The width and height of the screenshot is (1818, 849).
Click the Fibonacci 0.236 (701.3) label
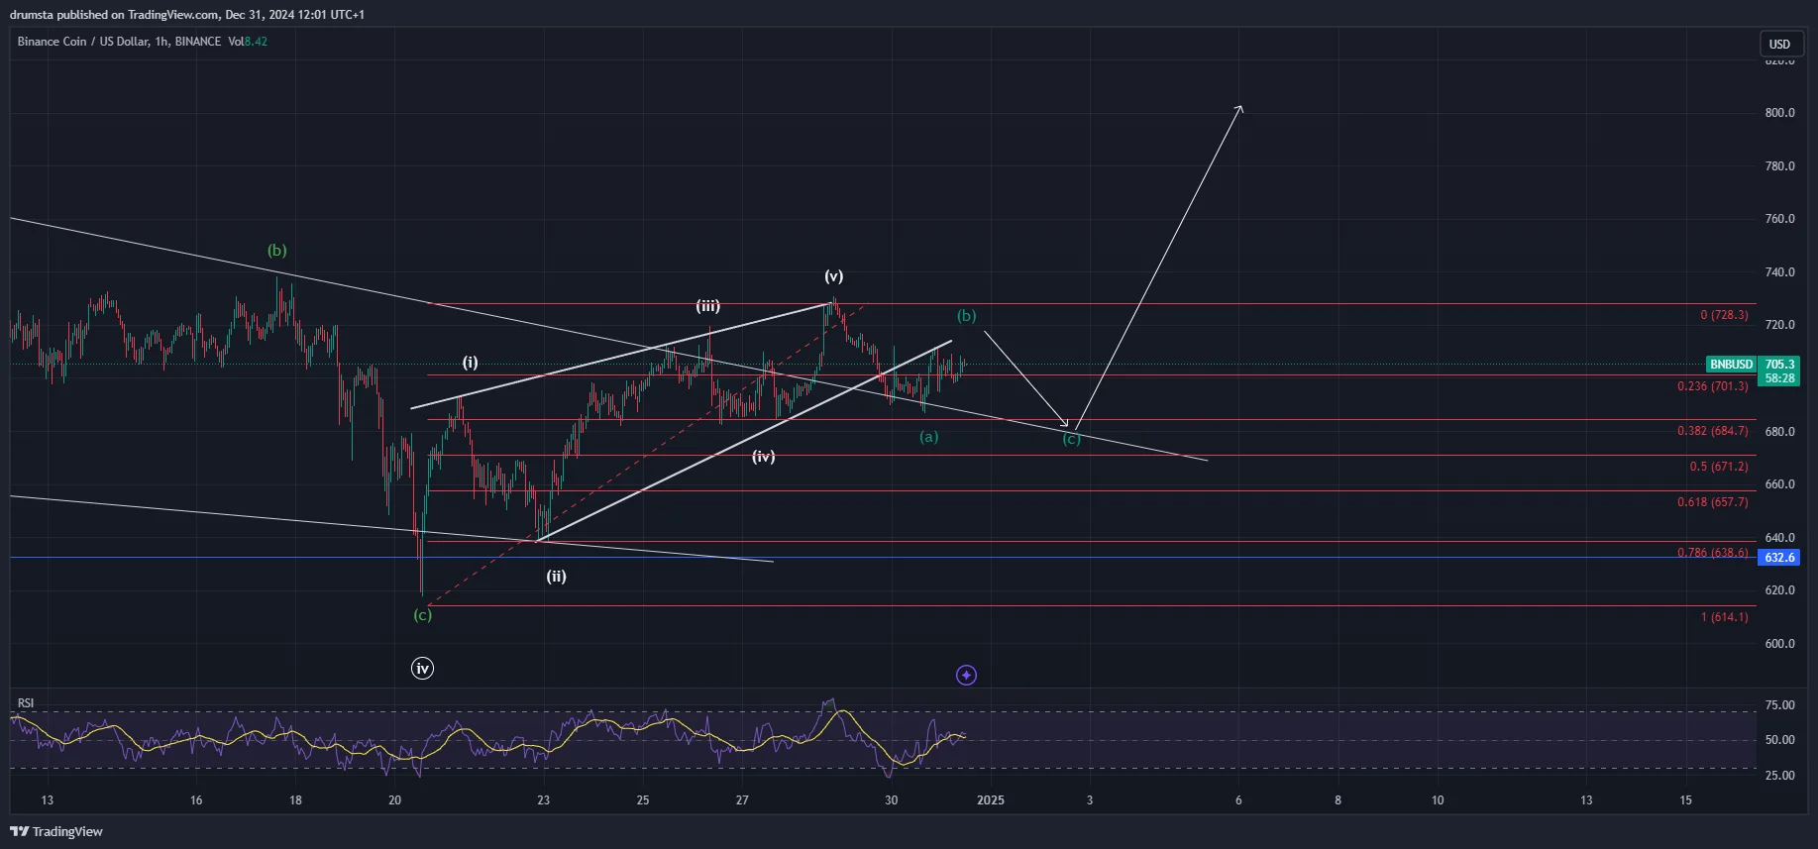pyautogui.click(x=1713, y=386)
